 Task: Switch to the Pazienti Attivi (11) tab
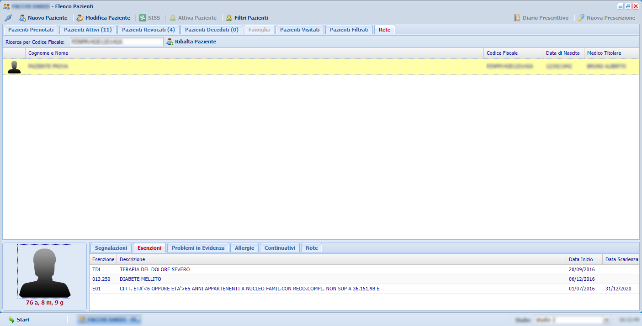pyautogui.click(x=88, y=30)
